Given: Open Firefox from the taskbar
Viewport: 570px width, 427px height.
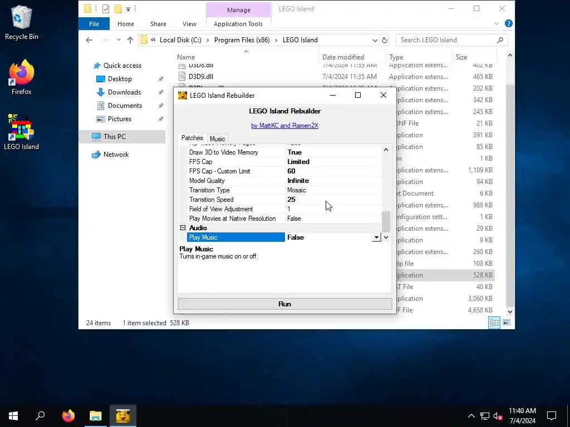Looking at the screenshot, I should 68,416.
